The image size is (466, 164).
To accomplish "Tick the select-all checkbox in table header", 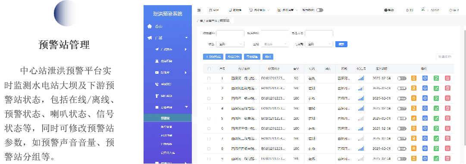I will coord(209,69).
